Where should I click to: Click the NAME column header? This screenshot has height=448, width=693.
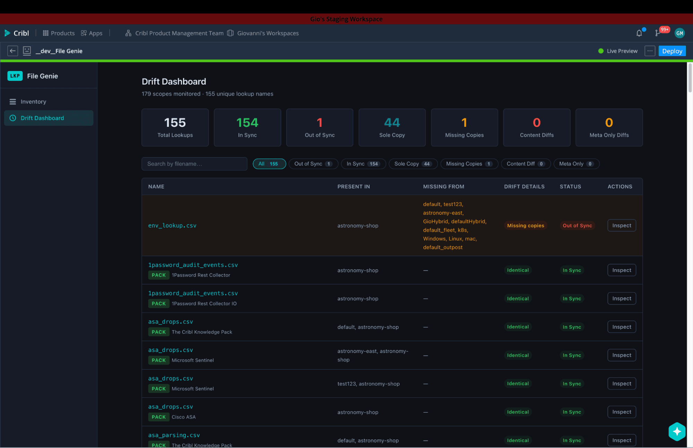156,187
